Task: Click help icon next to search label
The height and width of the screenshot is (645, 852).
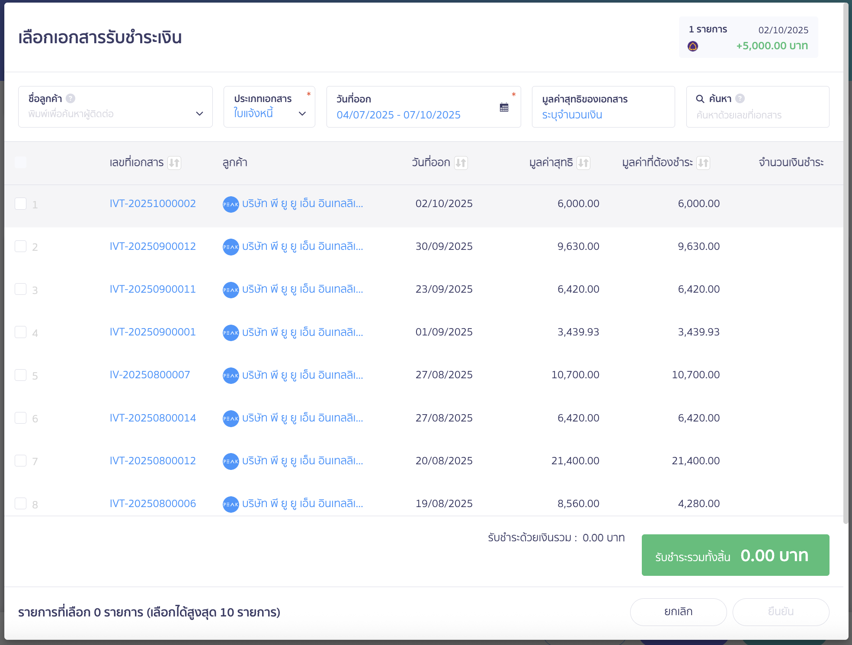Action: pos(740,99)
